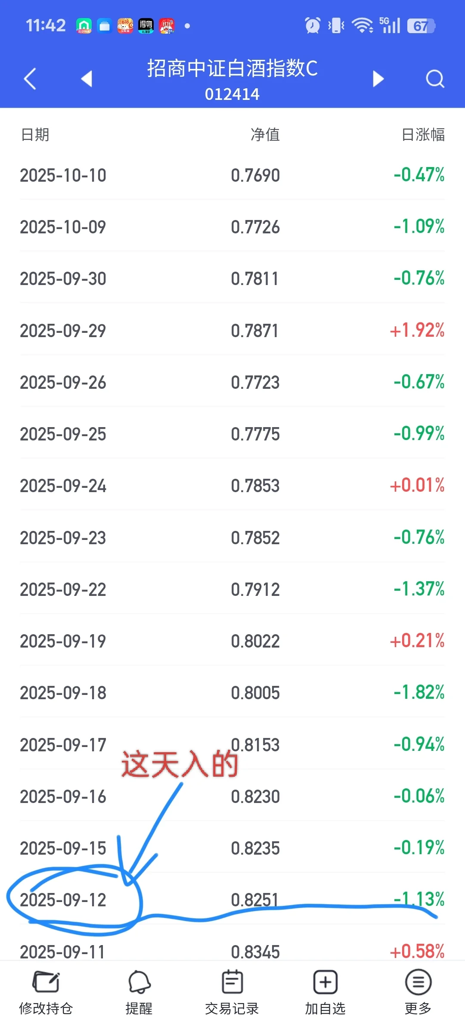
Task: Tap the Wi-Fi status icon
Action: (363, 25)
